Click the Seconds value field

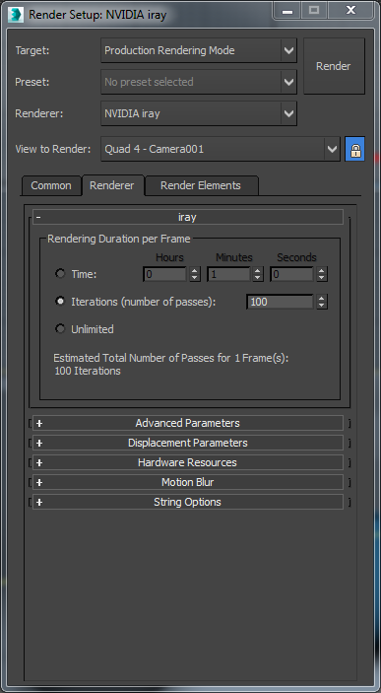coord(292,274)
